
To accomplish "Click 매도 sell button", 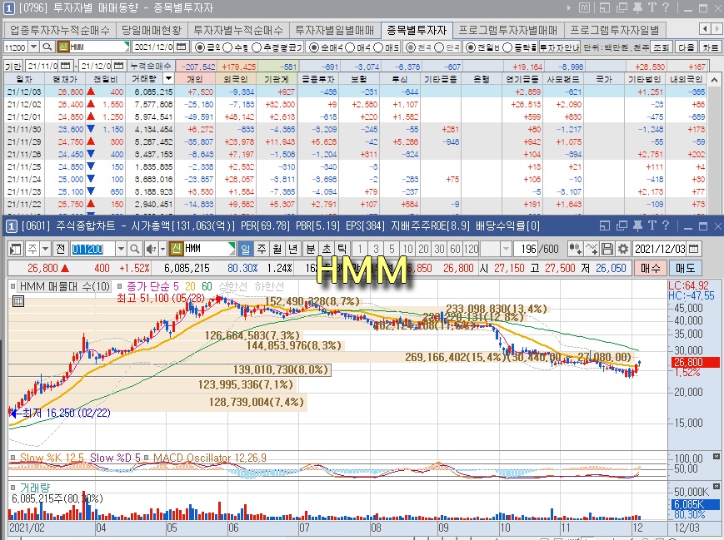I will (685, 268).
